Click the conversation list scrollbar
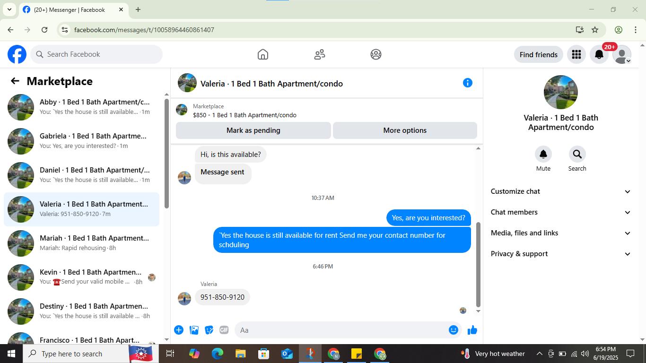Screen dimensions: 646x363 (x=166, y=154)
